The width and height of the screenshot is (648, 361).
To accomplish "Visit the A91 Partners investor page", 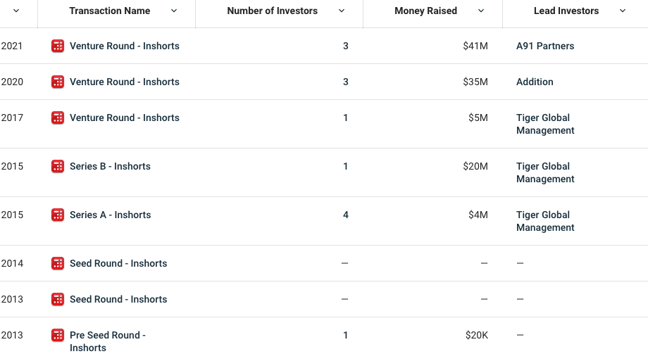I will (545, 46).
